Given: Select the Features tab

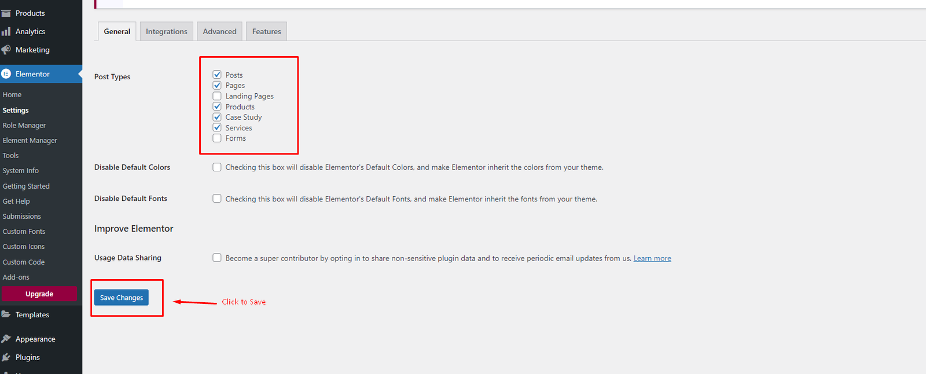Looking at the screenshot, I should [x=266, y=31].
